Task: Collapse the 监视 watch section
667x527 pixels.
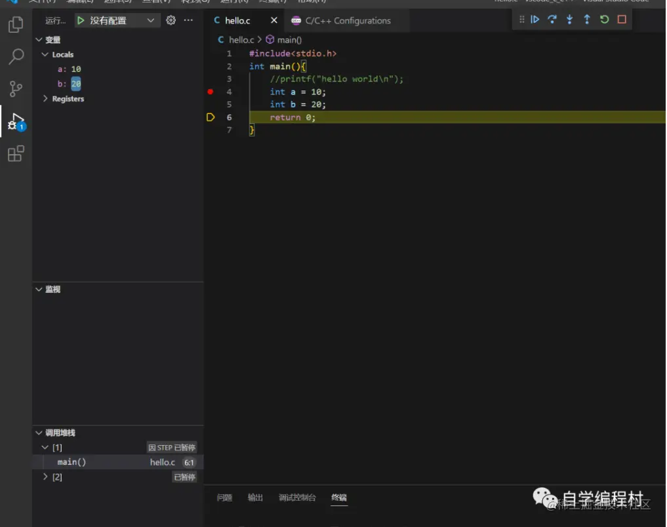Action: coord(39,290)
